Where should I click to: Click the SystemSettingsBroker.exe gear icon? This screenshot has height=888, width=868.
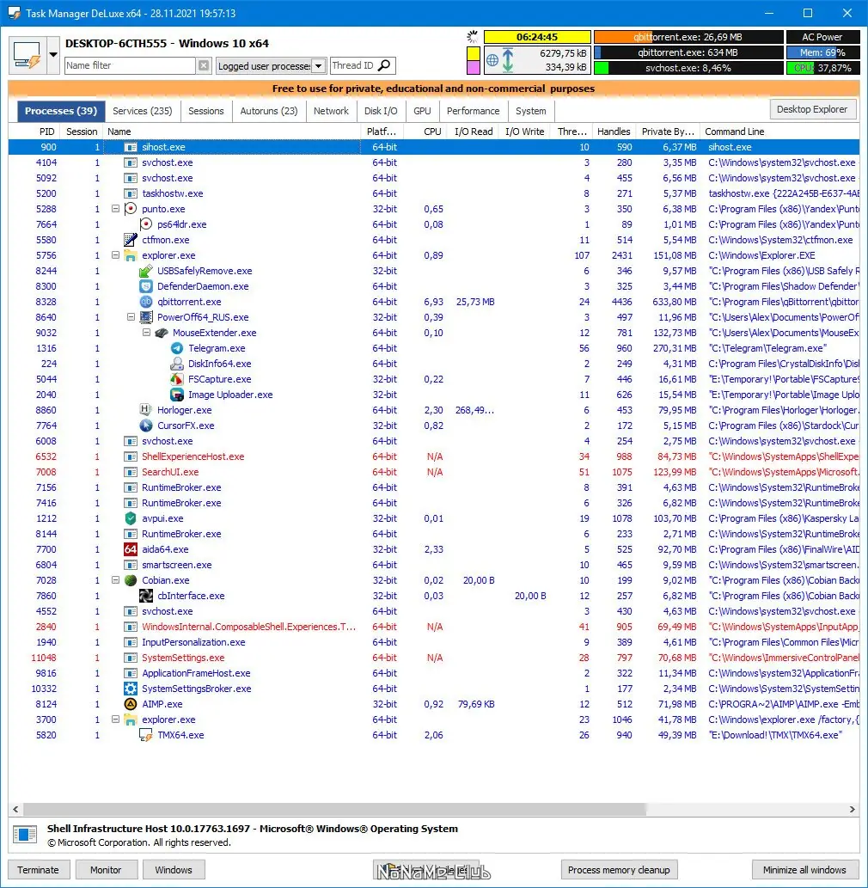131,689
